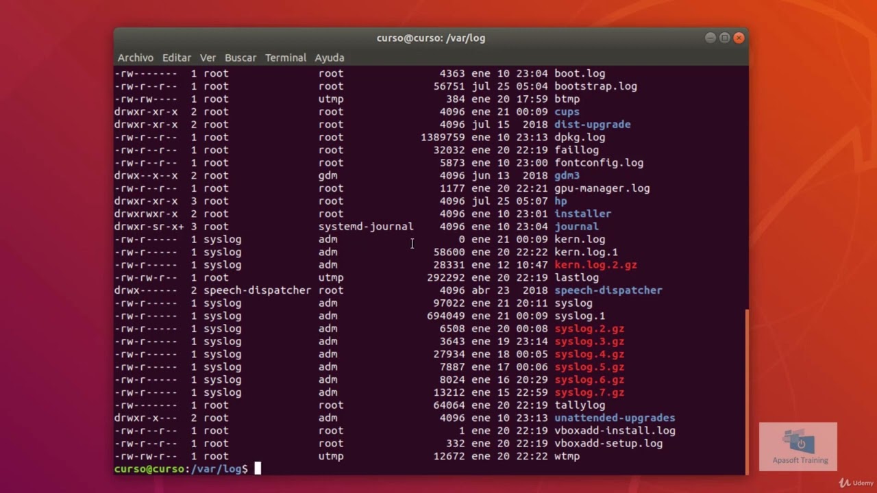Click the 694049 file size value
Image resolution: width=877 pixels, height=493 pixels.
(446, 316)
